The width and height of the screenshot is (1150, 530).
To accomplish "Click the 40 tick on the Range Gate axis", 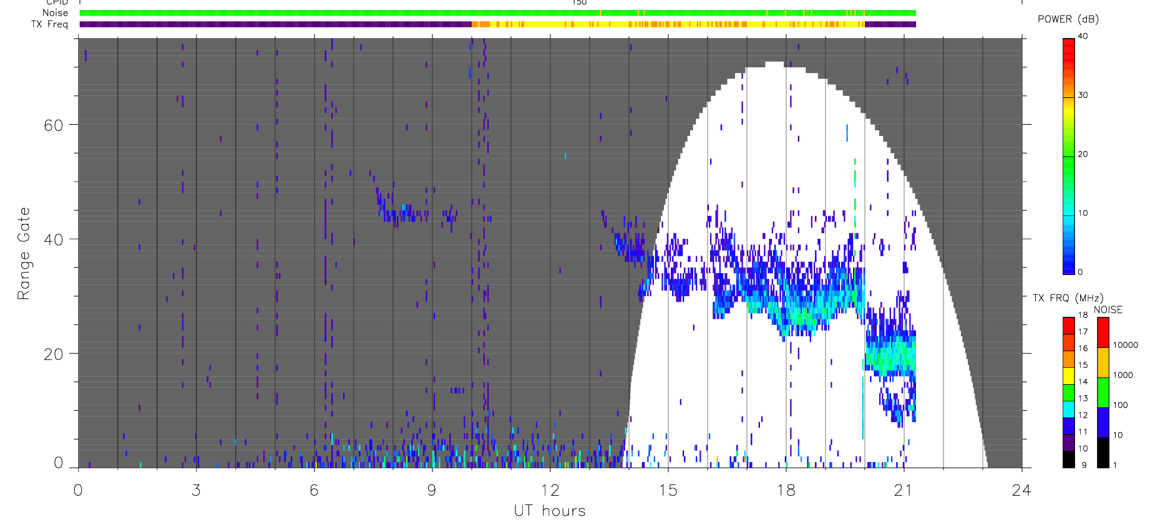I will coord(54,239).
